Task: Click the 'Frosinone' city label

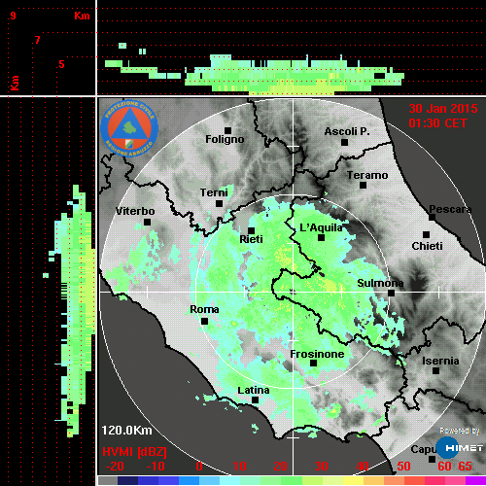Action: pos(317,354)
